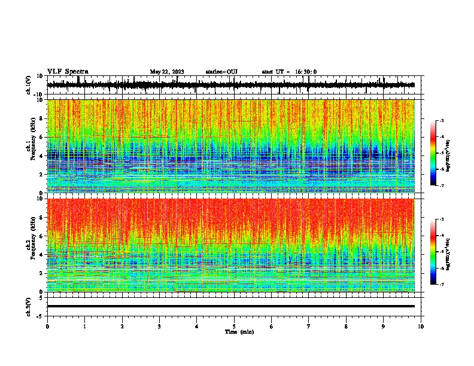Click the "VLF Spectra" plot title
The height and width of the screenshot is (366, 474).
(68, 72)
